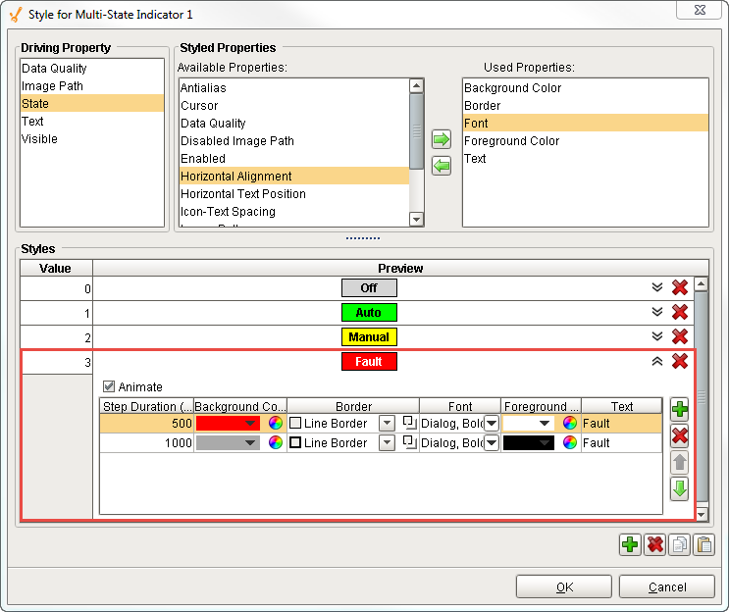Select Data Quality driving property
The image size is (729, 612).
92,69
